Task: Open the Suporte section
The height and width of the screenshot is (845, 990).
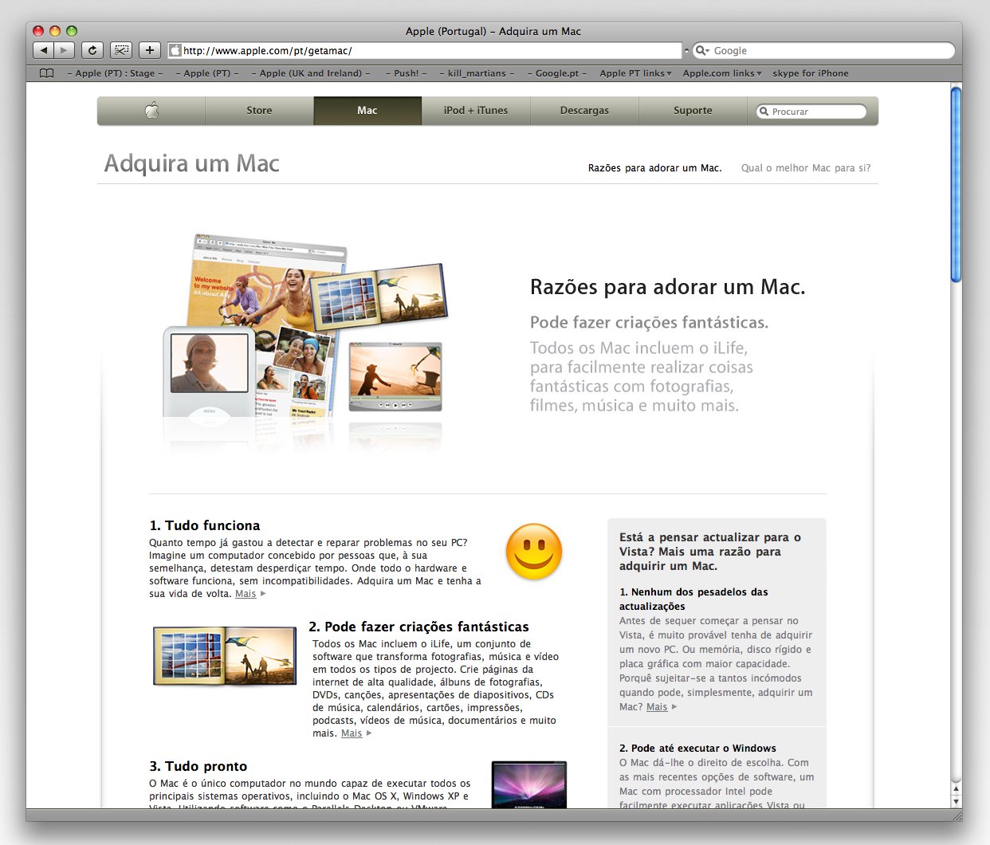Action: 692,111
